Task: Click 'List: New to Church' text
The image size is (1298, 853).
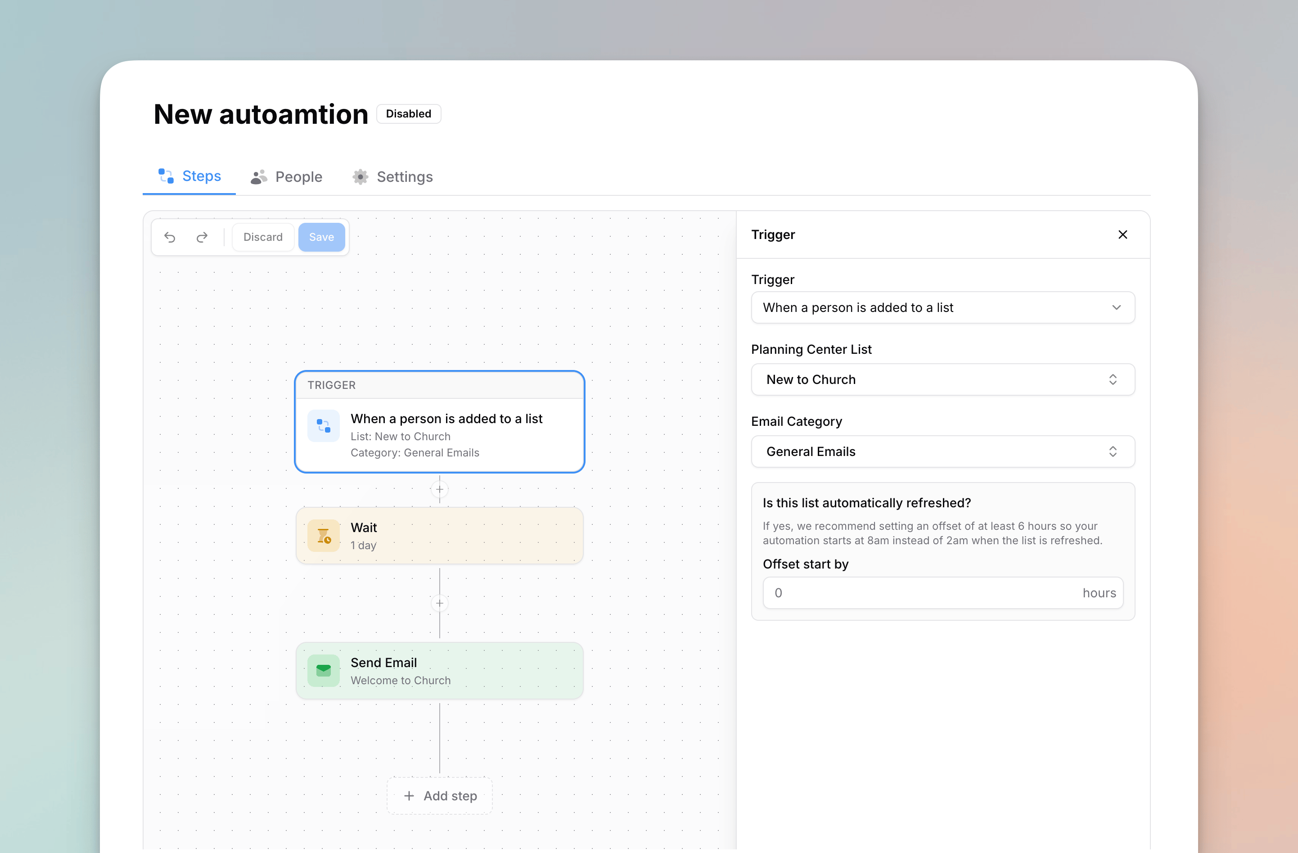Action: (400, 436)
